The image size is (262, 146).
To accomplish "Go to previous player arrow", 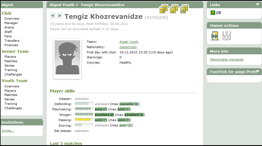I will coord(53,16).
